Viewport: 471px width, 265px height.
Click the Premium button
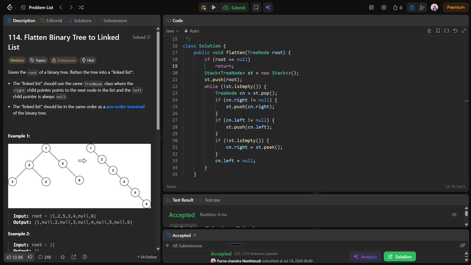pos(455,7)
